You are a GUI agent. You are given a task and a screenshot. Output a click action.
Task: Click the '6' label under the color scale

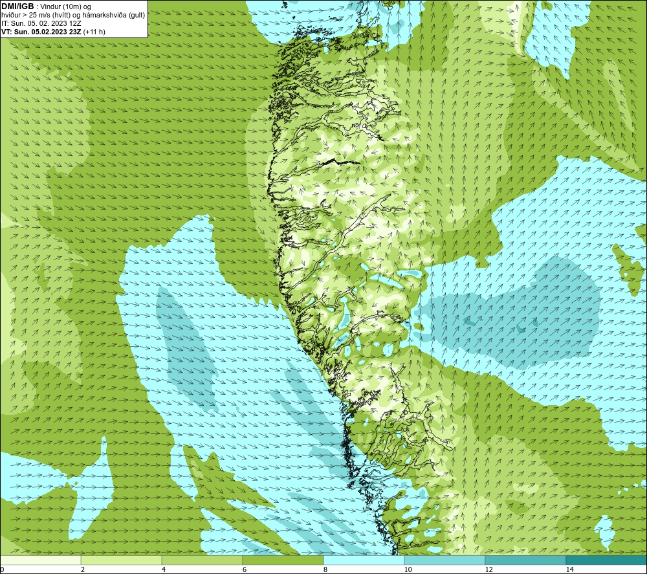click(245, 569)
